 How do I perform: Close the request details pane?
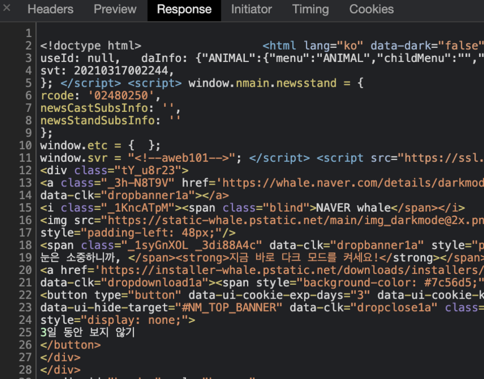tap(7, 8)
